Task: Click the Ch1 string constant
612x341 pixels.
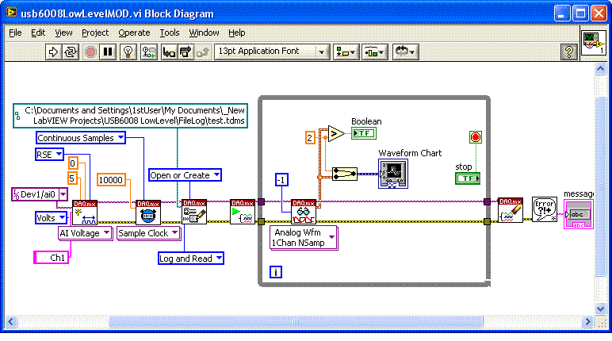Action: (51, 258)
